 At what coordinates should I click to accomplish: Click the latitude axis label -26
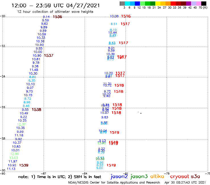pyautogui.click(x=2, y=107)
